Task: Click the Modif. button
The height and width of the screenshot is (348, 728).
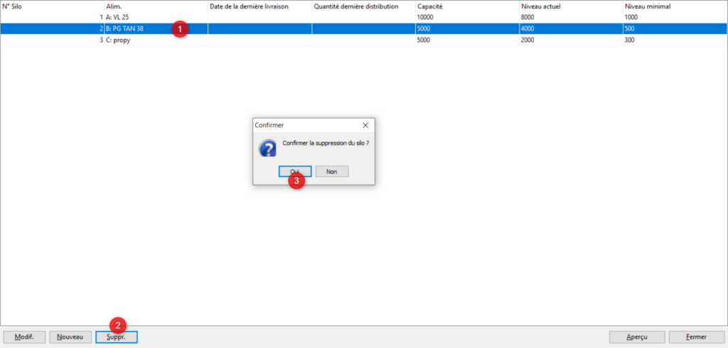Action: (x=23, y=337)
